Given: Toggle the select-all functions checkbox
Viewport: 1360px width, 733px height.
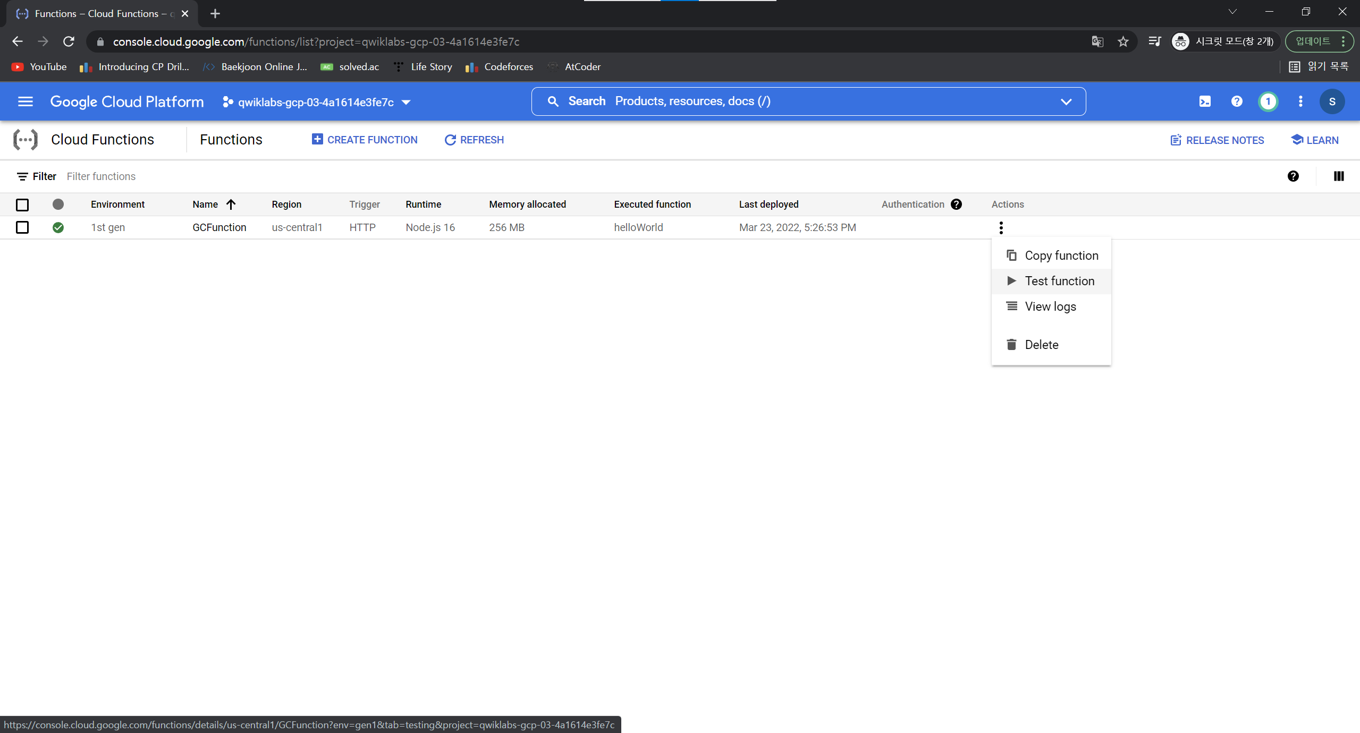Looking at the screenshot, I should click(x=22, y=204).
